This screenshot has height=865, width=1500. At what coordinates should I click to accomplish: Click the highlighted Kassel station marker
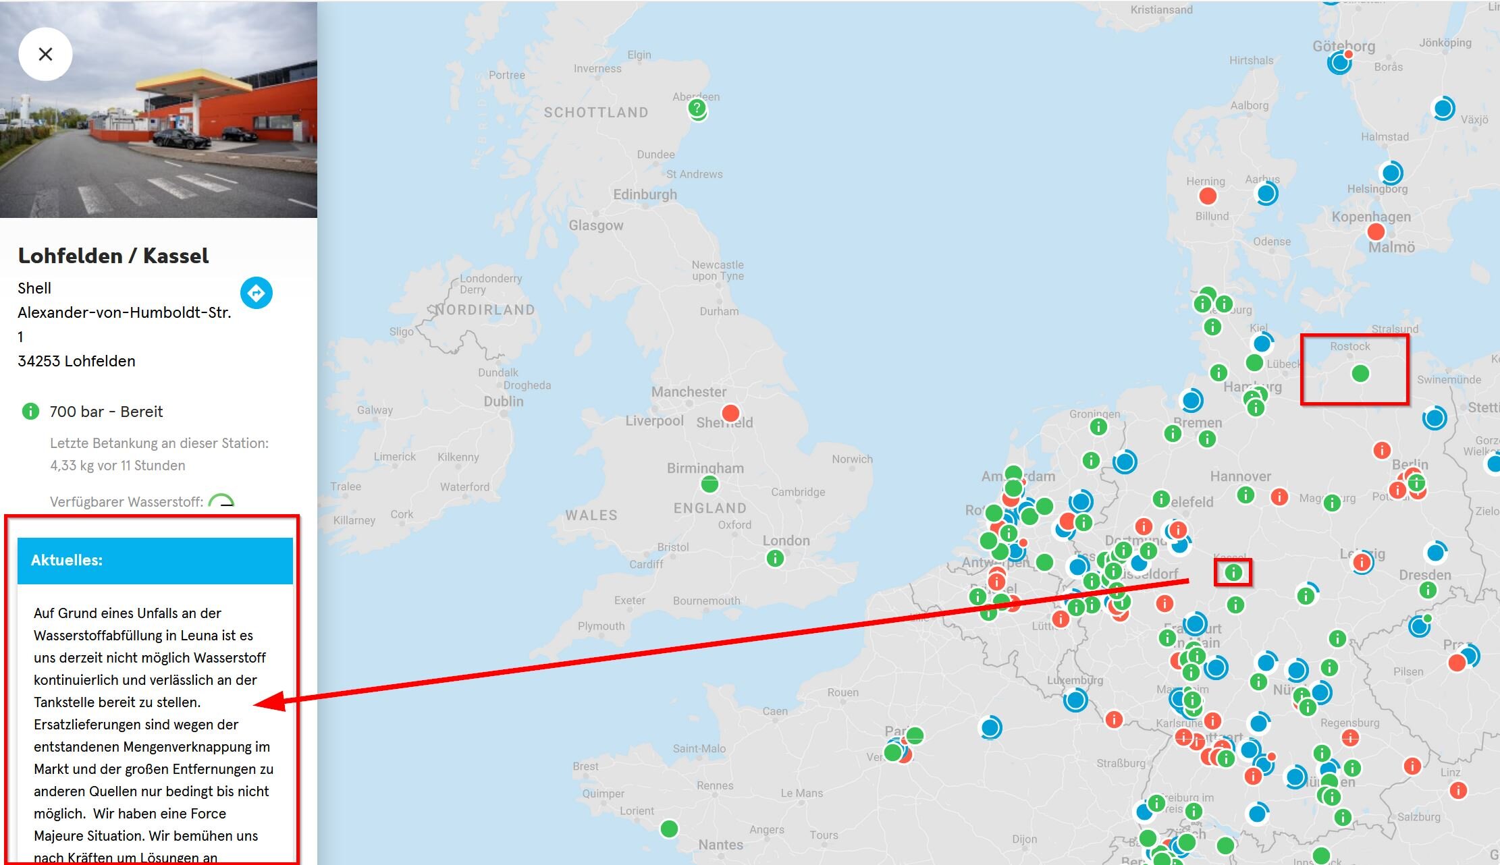click(x=1233, y=572)
